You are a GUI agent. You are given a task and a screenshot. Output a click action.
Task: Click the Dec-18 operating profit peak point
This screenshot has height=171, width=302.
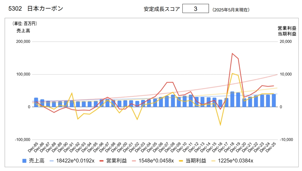pos(232,53)
